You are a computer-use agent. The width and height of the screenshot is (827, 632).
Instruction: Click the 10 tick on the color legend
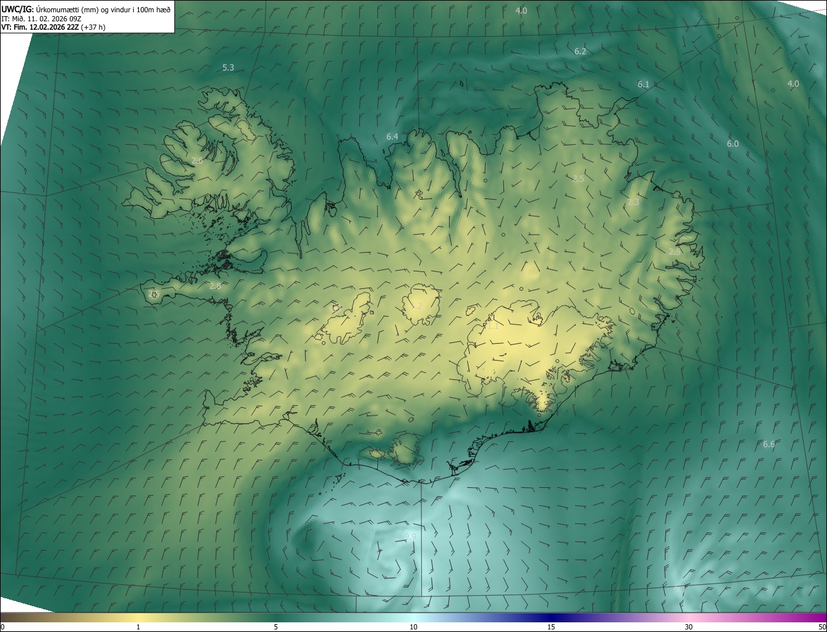[x=413, y=627]
